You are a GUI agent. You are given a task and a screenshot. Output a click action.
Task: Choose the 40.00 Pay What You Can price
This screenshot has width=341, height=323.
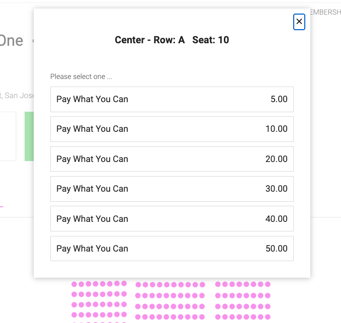[x=172, y=218]
